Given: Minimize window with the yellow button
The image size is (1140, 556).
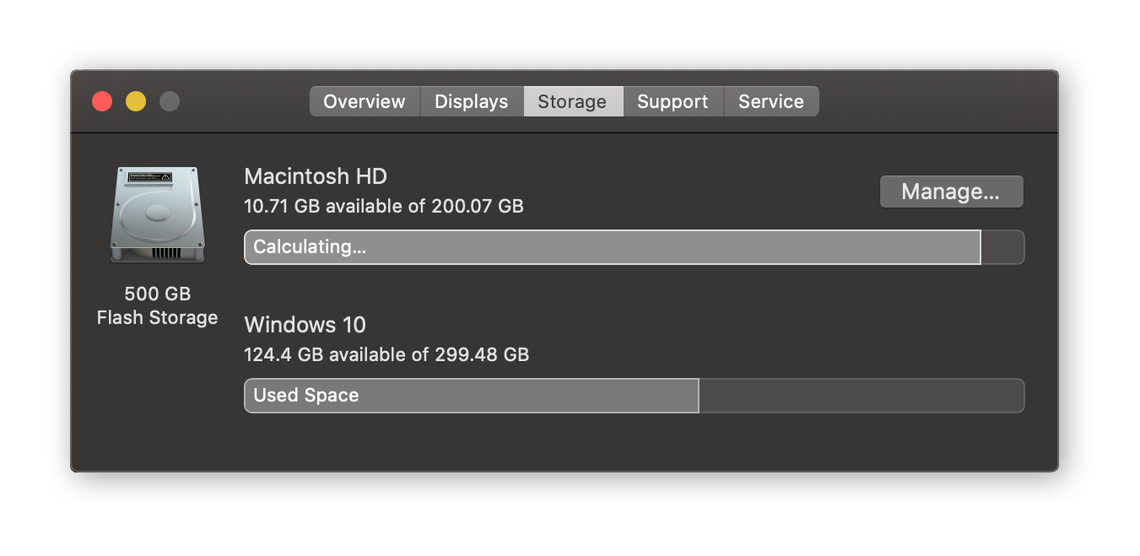Looking at the screenshot, I should [136, 101].
